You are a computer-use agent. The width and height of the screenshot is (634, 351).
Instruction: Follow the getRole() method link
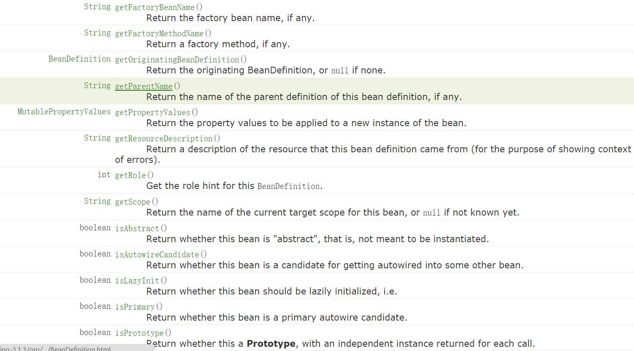click(x=130, y=175)
